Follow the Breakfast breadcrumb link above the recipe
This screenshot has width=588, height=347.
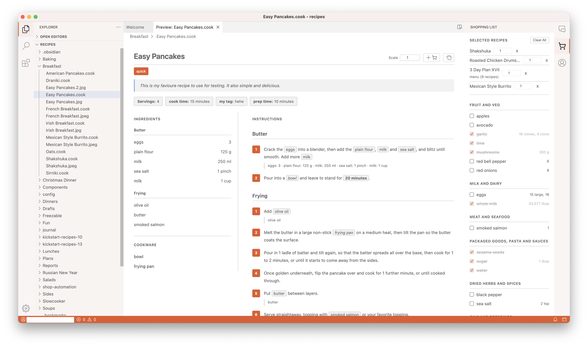139,36
